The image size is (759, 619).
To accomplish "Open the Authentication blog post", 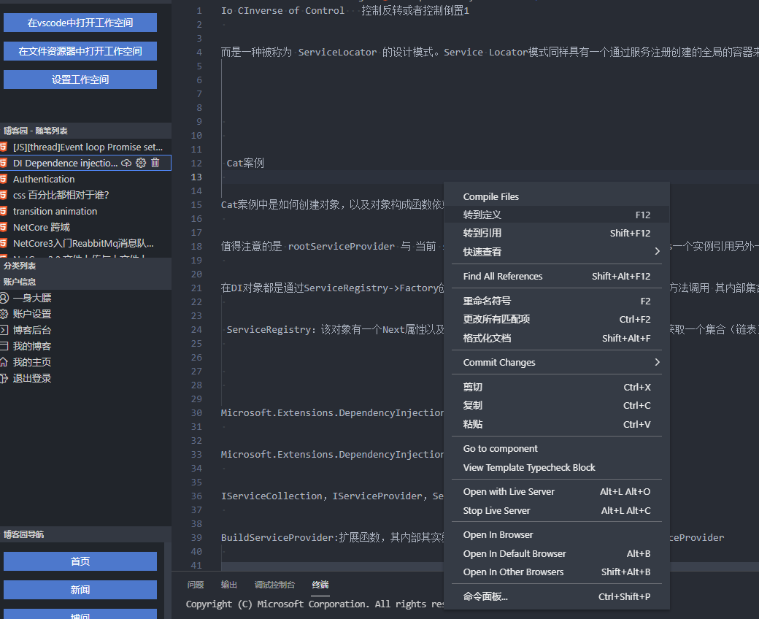I will [43, 179].
